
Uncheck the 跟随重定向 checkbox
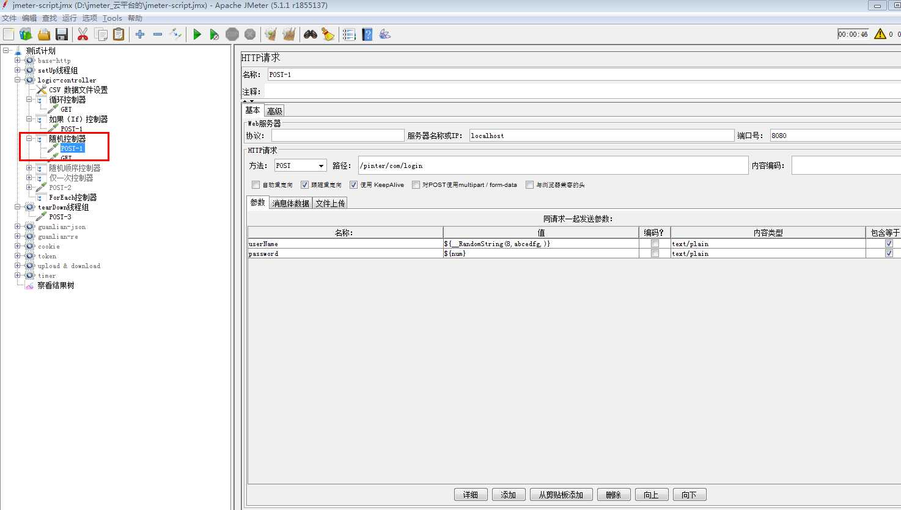304,184
